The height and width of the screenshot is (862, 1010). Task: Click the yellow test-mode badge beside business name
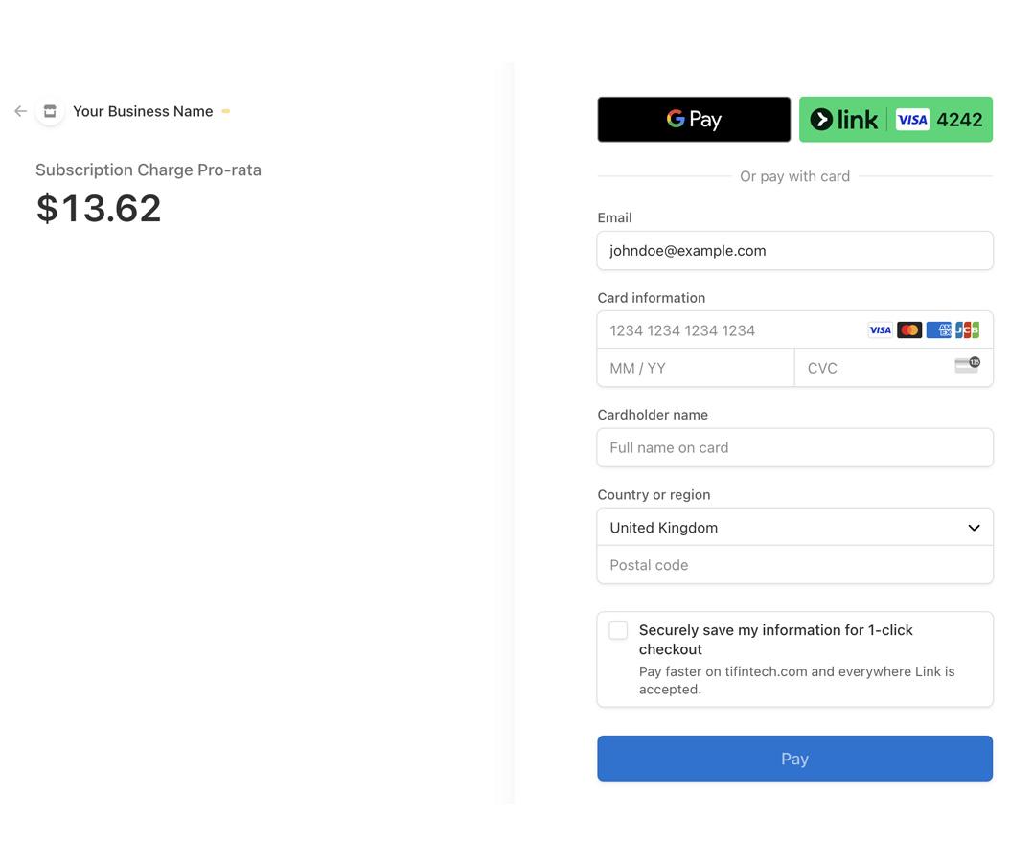click(x=225, y=111)
